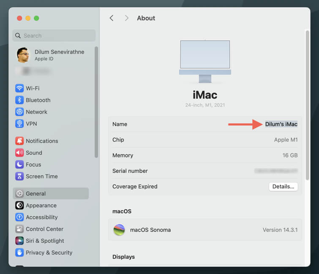Click the Focus moon icon
The width and height of the screenshot is (319, 274).
[x=19, y=164]
